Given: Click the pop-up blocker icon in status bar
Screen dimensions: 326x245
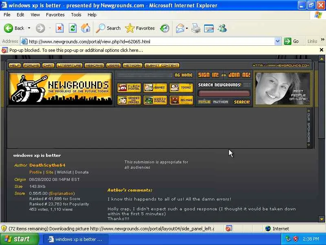Looking at the screenshot, I should tap(229, 229).
